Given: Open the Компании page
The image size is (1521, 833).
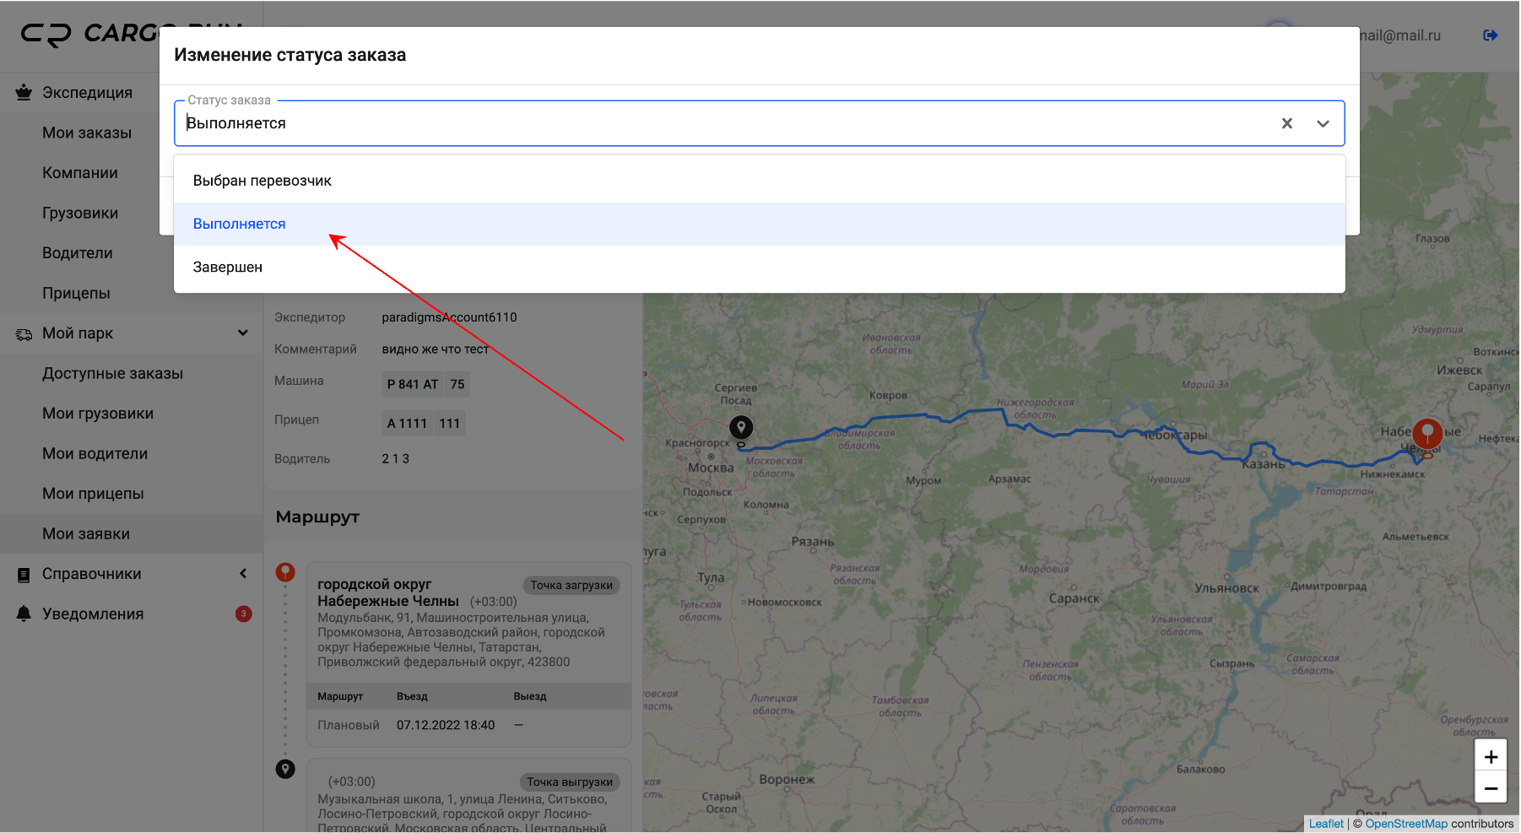Looking at the screenshot, I should tap(80, 172).
